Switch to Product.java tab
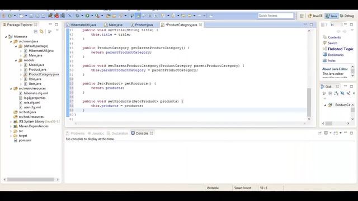The width and height of the screenshot is (358, 201). click(142, 25)
